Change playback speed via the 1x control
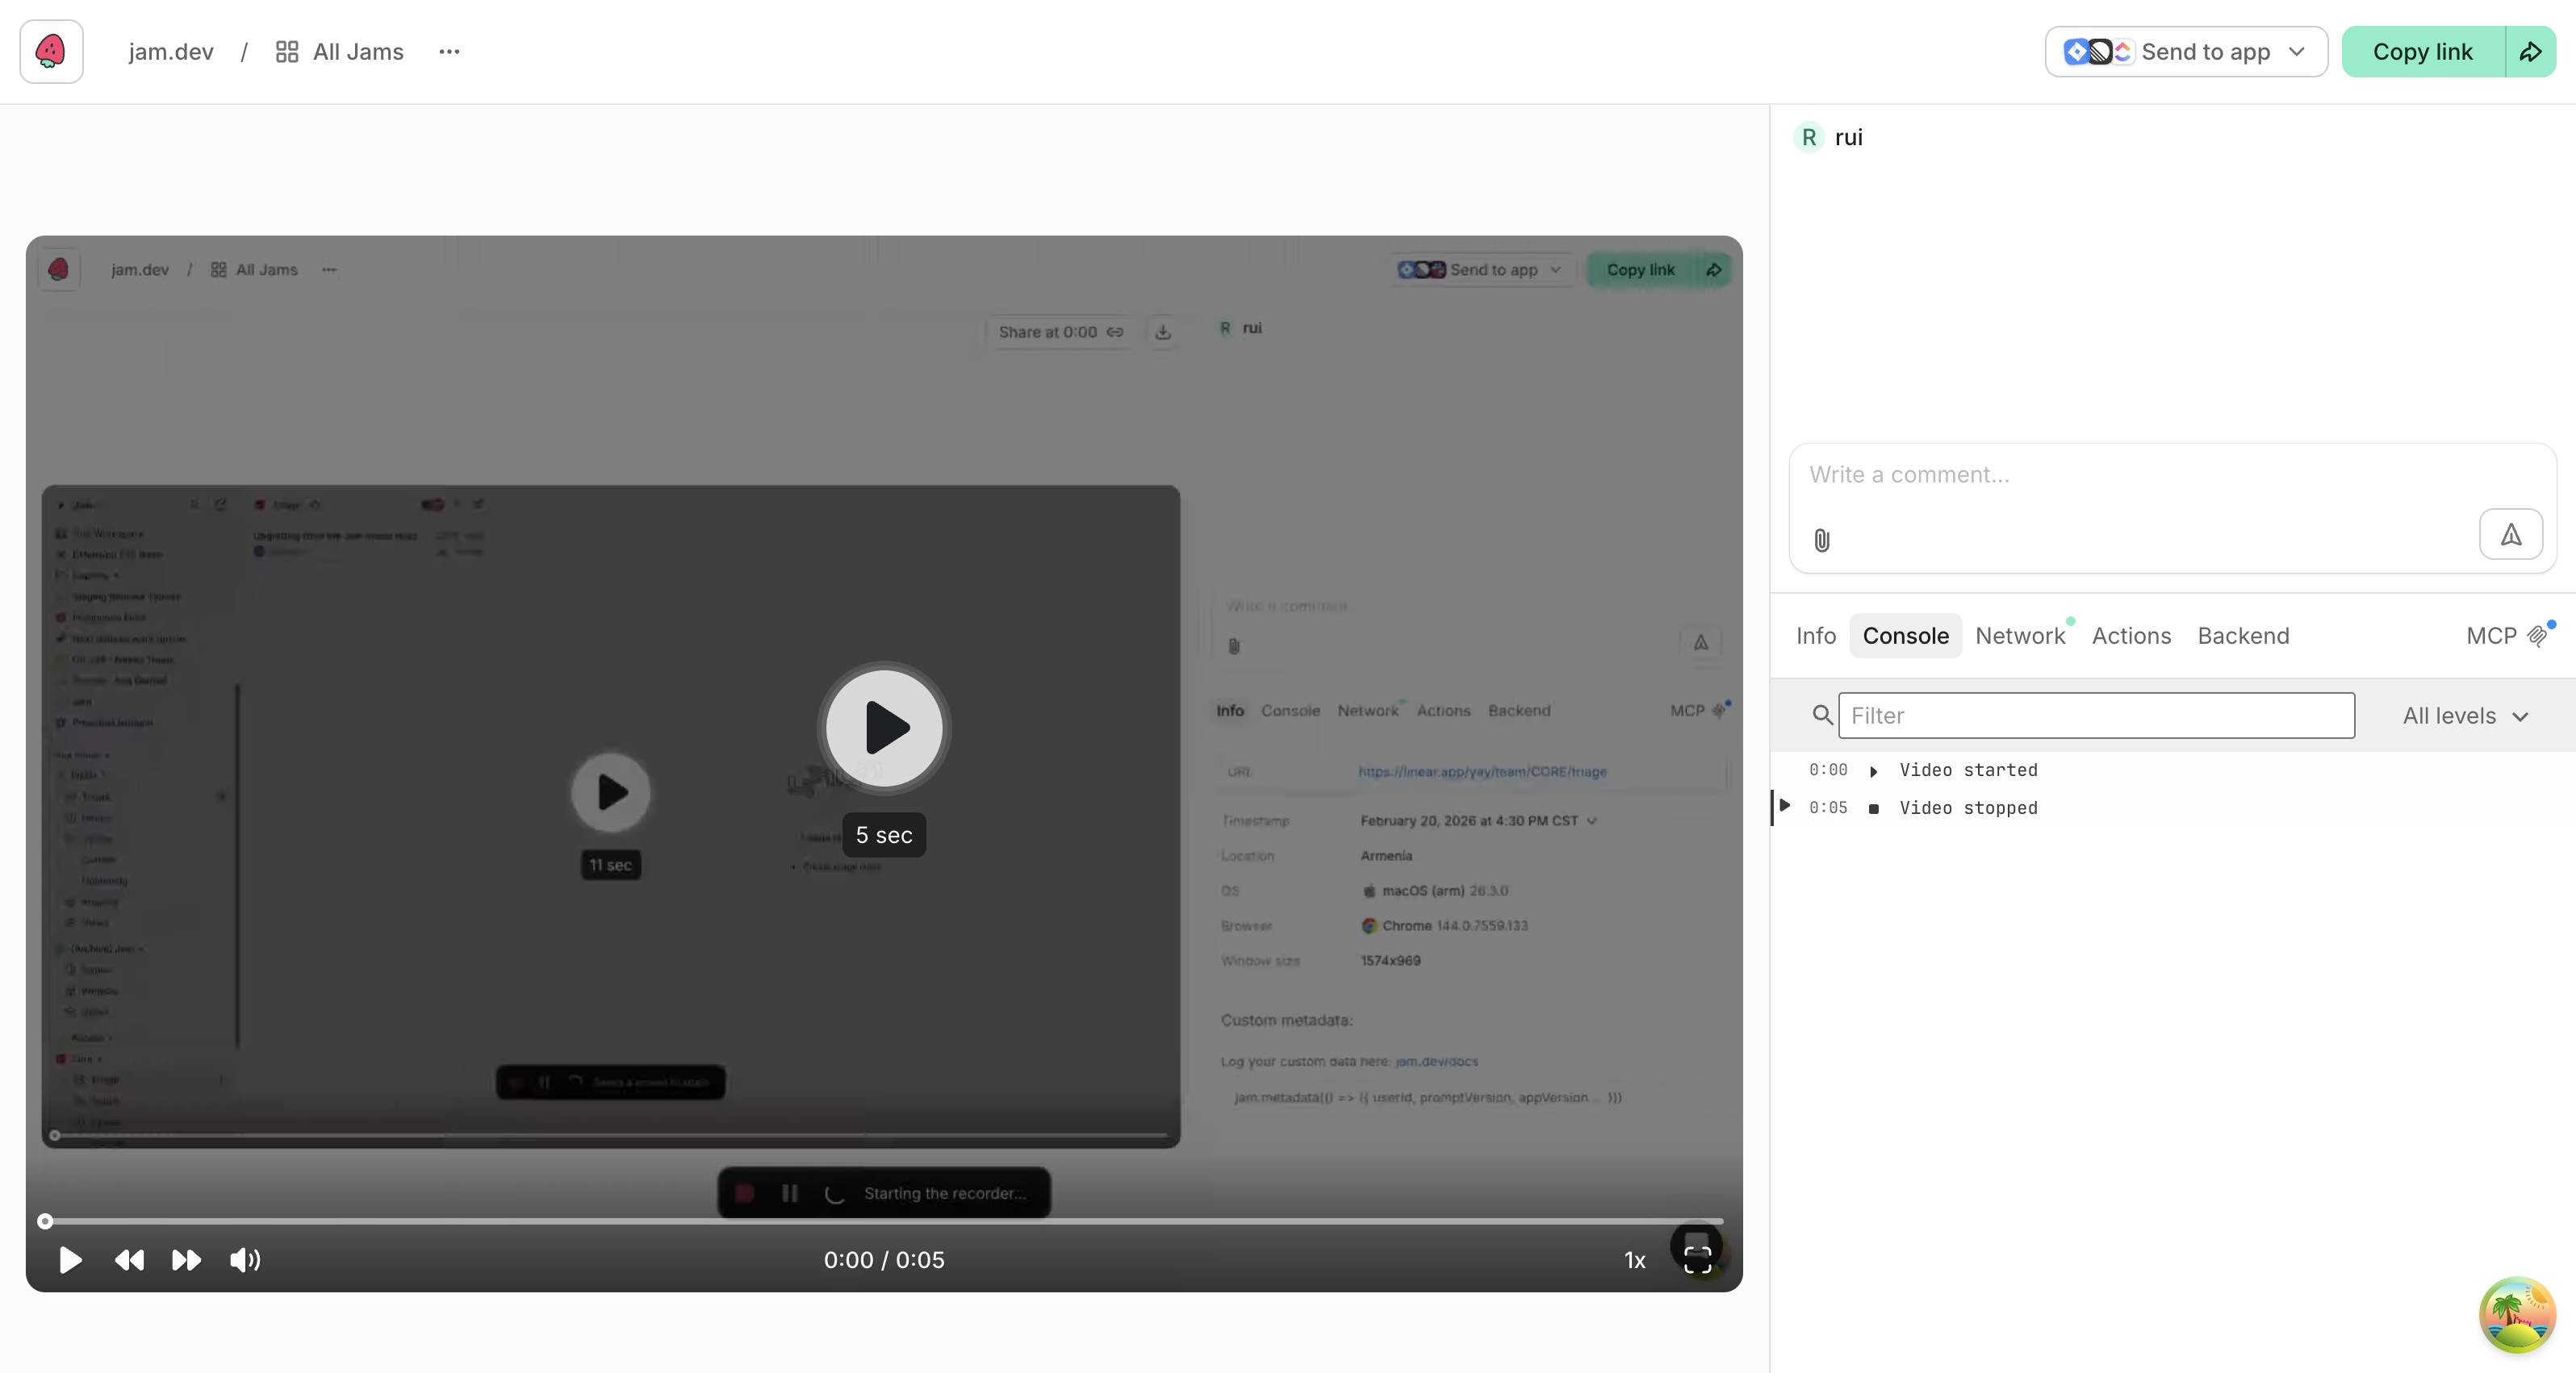 click(1634, 1261)
